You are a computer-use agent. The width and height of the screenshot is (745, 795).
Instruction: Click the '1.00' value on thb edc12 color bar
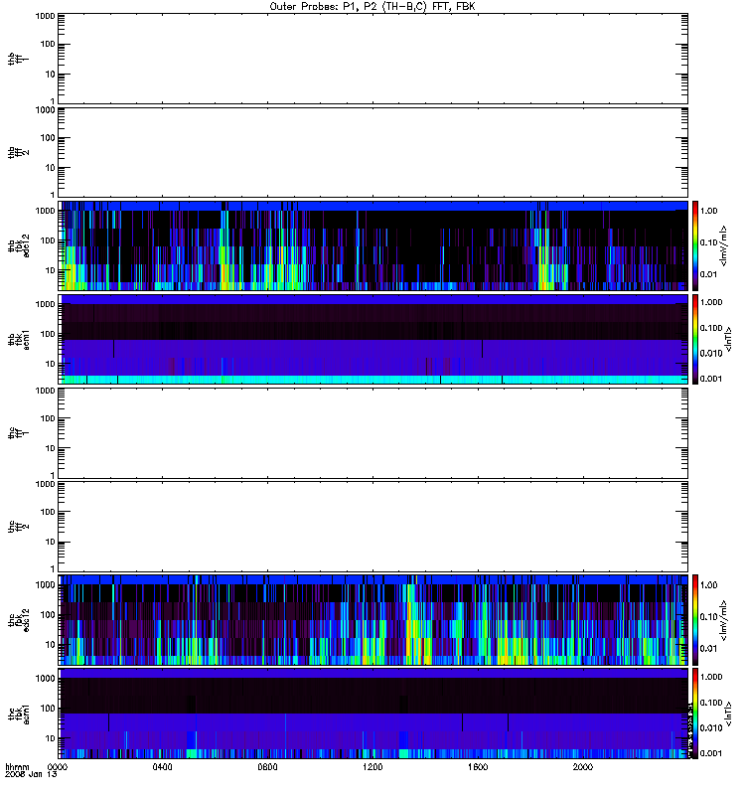pyautogui.click(x=708, y=211)
